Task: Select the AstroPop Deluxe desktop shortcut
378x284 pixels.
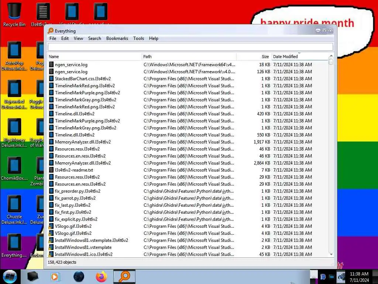Action: pos(14,56)
